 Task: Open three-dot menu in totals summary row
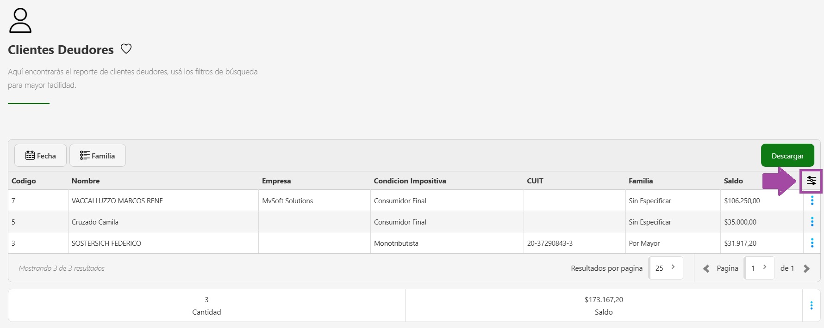point(811,305)
